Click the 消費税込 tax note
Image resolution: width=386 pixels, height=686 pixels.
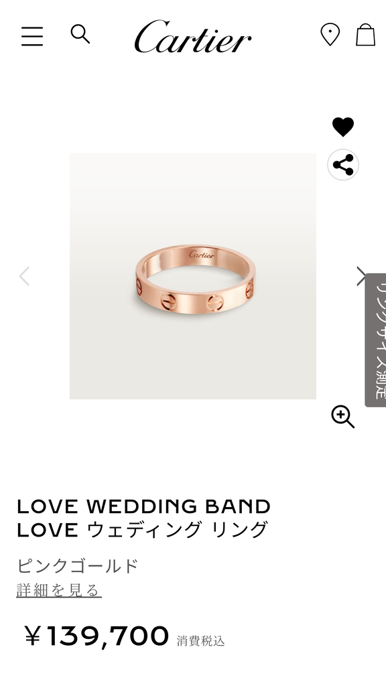[x=201, y=641]
